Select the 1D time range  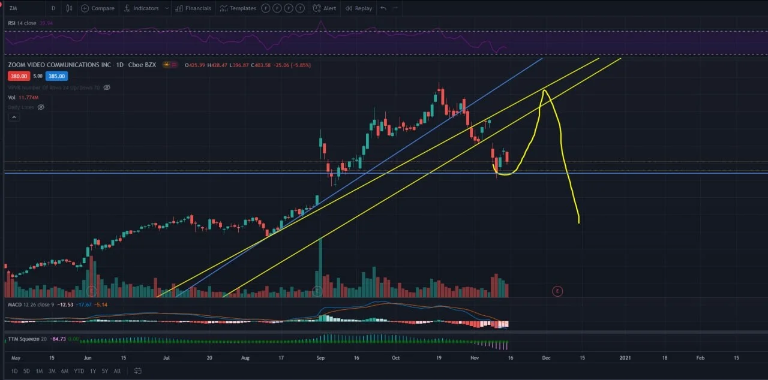(x=14, y=371)
